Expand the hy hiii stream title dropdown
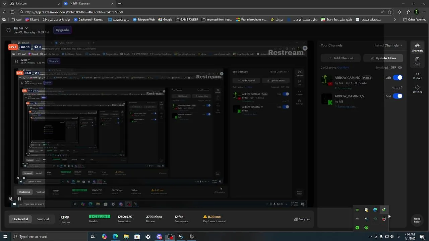The width and height of the screenshot is (429, 241). pyautogui.click(x=26, y=28)
